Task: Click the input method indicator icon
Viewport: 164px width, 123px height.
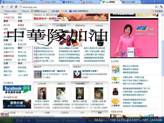Action: pyautogui.click(x=4, y=114)
